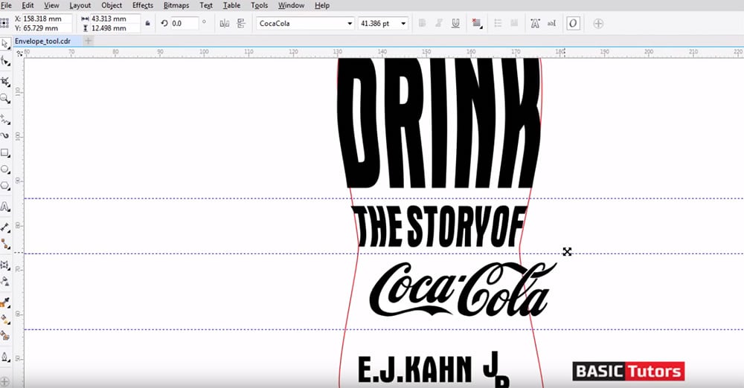The image size is (744, 388).
Task: Click the property bar quick customize plus
Action: (x=598, y=23)
